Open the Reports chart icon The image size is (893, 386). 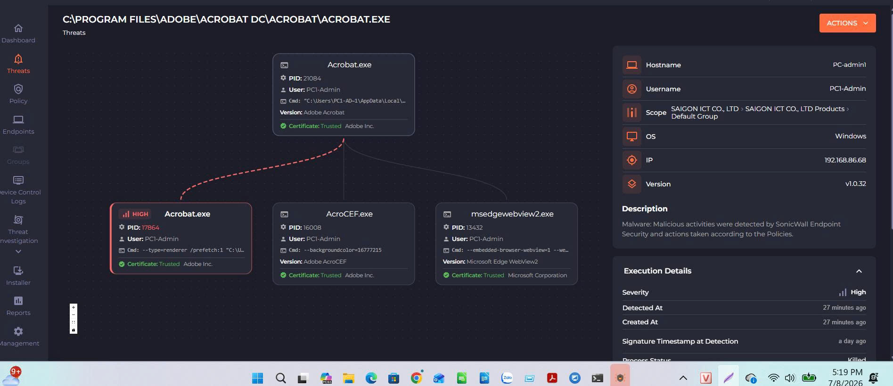[18, 301]
